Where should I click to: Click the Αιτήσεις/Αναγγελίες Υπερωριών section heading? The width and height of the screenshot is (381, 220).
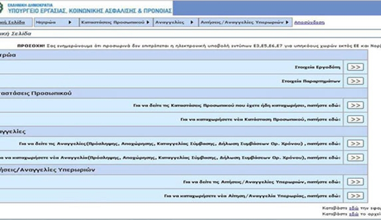pos(47,170)
